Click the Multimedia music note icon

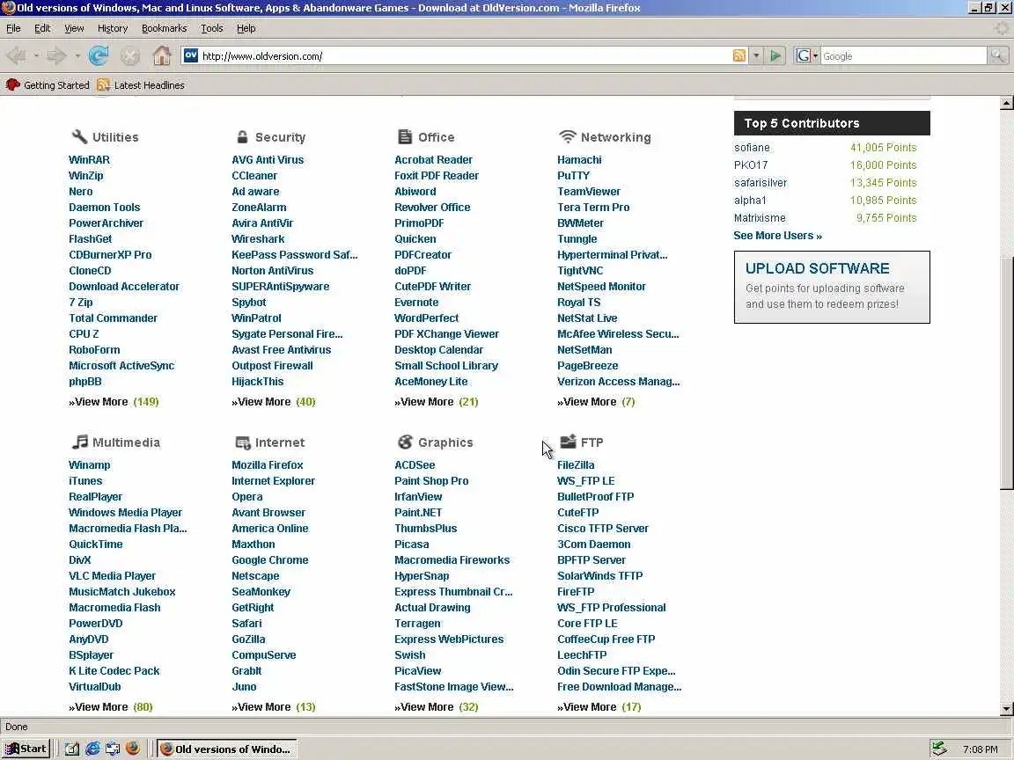pyautogui.click(x=79, y=442)
